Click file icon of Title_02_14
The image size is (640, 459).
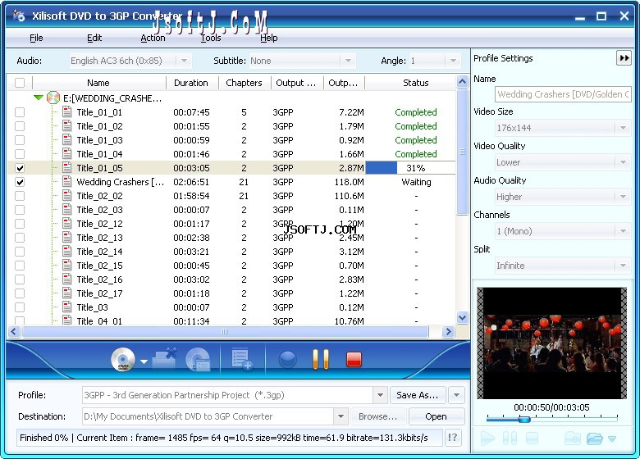coord(67,252)
